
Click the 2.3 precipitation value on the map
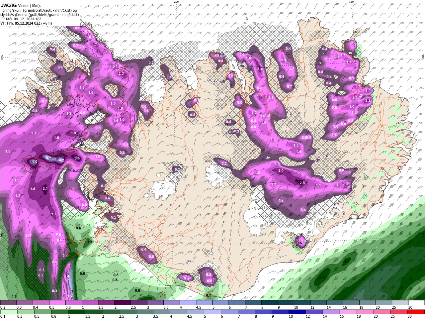point(121,74)
